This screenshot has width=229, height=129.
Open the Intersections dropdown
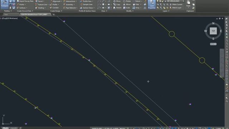pyautogui.click(x=70, y=1)
